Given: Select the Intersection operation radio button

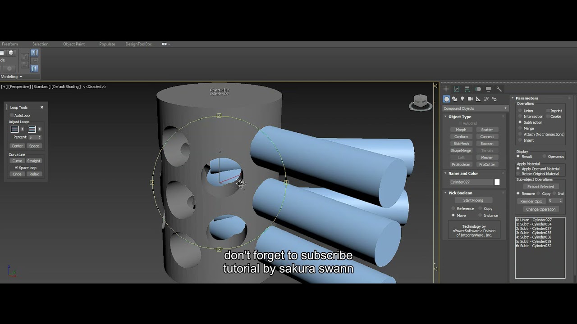Looking at the screenshot, I should [520, 117].
